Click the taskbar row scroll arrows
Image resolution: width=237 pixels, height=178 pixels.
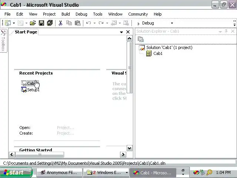(183, 172)
